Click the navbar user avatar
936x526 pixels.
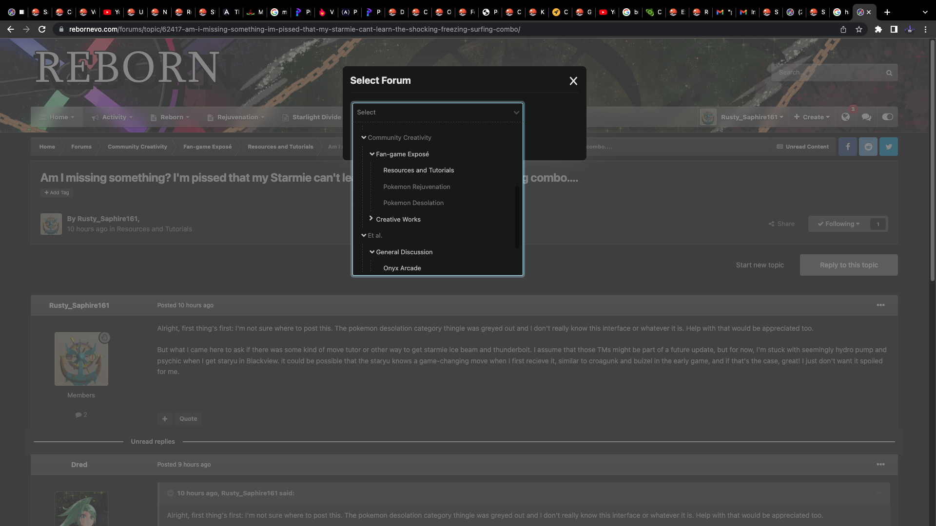(x=708, y=117)
